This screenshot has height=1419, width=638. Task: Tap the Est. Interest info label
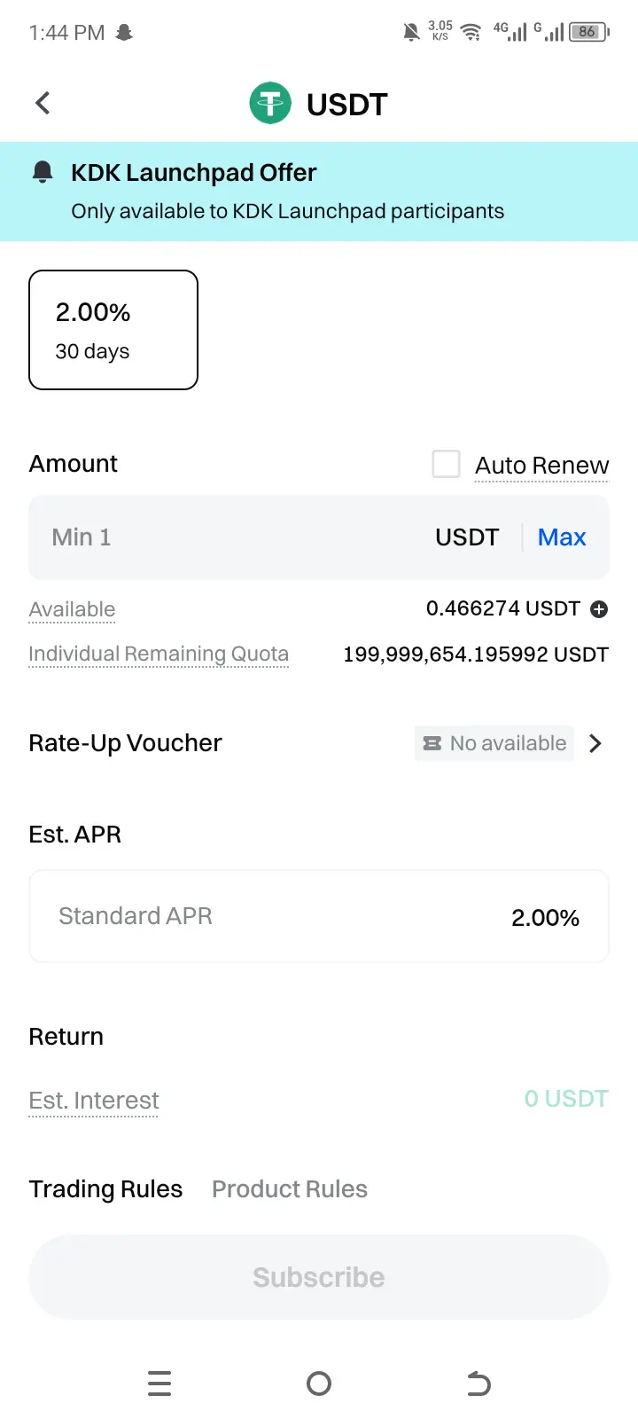tap(94, 1101)
